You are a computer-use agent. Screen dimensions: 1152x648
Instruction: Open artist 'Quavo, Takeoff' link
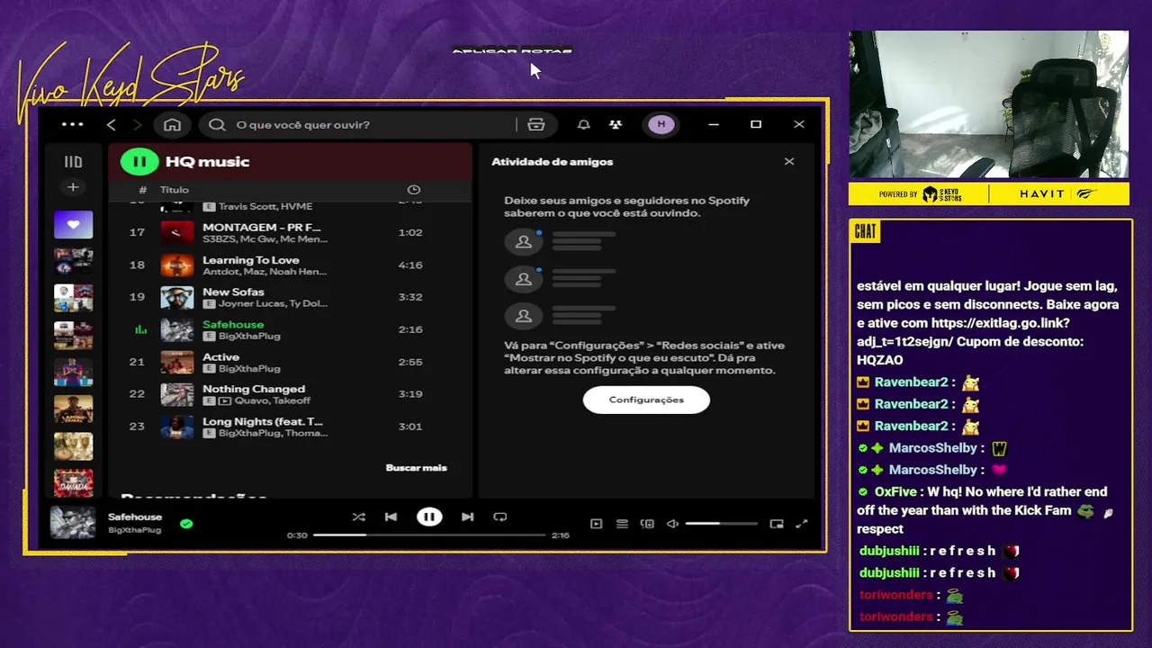(272, 400)
